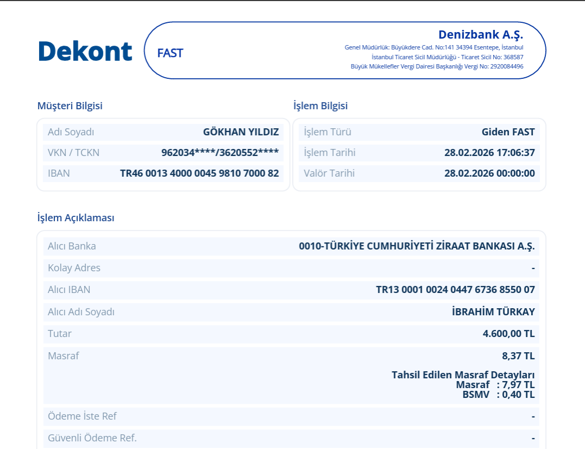This screenshot has width=585, height=449.
Task: Click the Ödeme İste Ref label
Action: click(82, 416)
